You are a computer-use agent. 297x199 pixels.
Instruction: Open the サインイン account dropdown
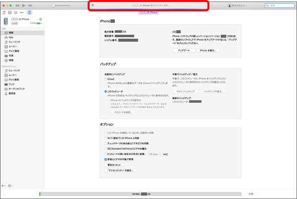click(236, 5)
